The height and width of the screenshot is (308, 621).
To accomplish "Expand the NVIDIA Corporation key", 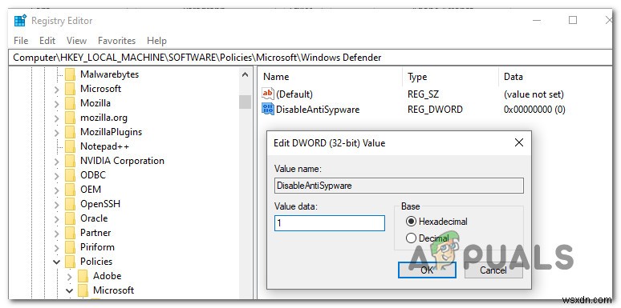I will point(57,162).
